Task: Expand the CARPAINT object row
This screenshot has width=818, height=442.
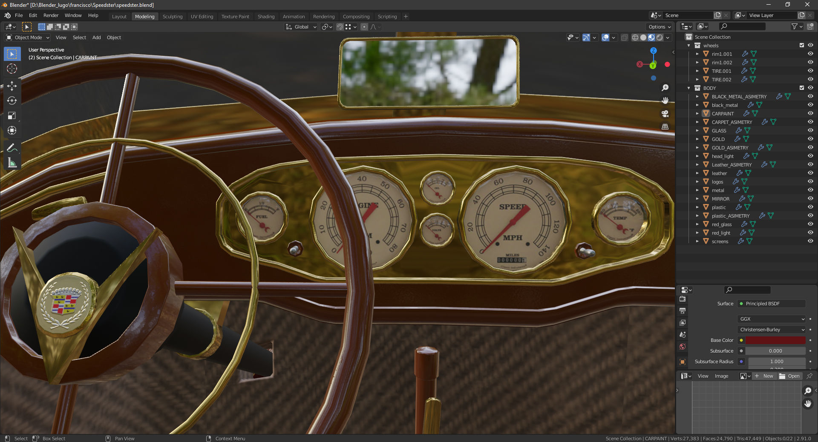Action: (697, 114)
